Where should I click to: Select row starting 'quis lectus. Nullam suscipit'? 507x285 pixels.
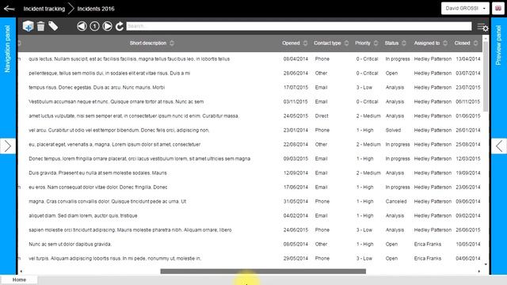pos(250,59)
